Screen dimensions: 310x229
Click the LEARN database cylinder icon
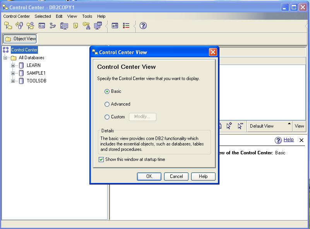click(21, 65)
